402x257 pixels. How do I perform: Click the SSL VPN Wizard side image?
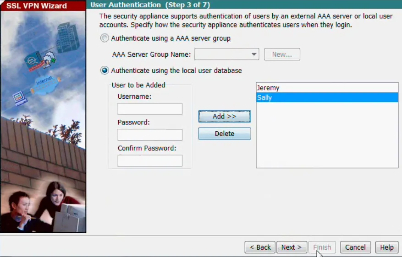coord(43,122)
